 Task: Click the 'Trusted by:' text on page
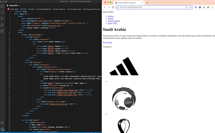[x=107, y=47]
